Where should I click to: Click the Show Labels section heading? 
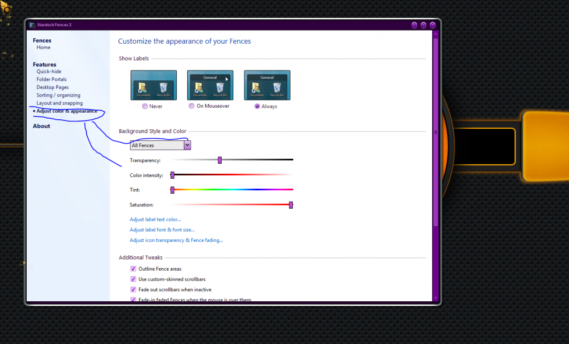pos(134,58)
